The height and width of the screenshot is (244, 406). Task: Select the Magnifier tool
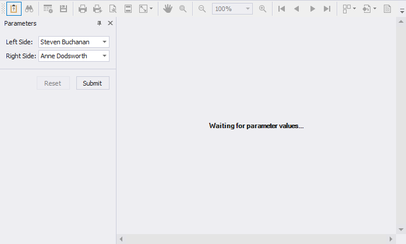pos(183,9)
